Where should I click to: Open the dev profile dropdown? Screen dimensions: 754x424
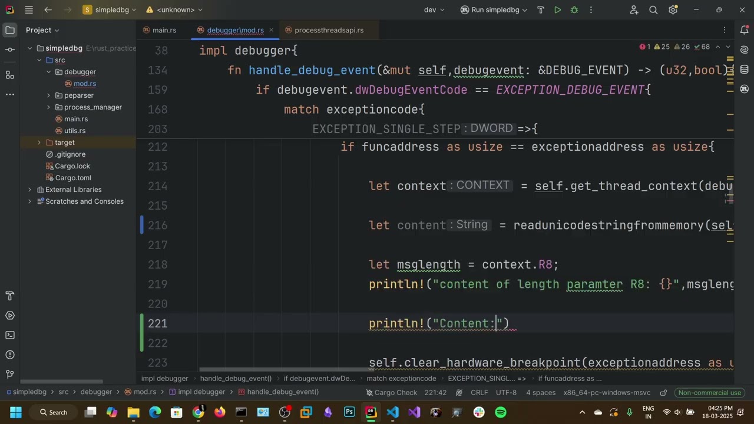(435, 10)
